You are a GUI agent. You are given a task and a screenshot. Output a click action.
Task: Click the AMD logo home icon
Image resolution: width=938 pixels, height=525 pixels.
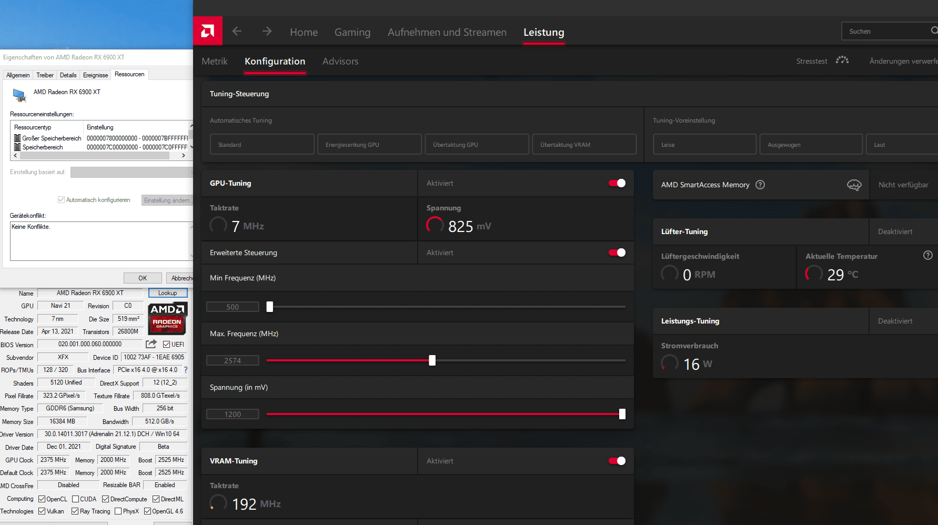(x=208, y=31)
